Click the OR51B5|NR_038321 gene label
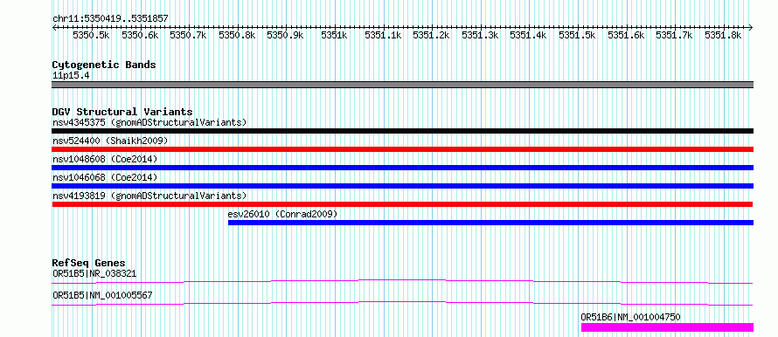This screenshot has height=337, width=778. 94,273
